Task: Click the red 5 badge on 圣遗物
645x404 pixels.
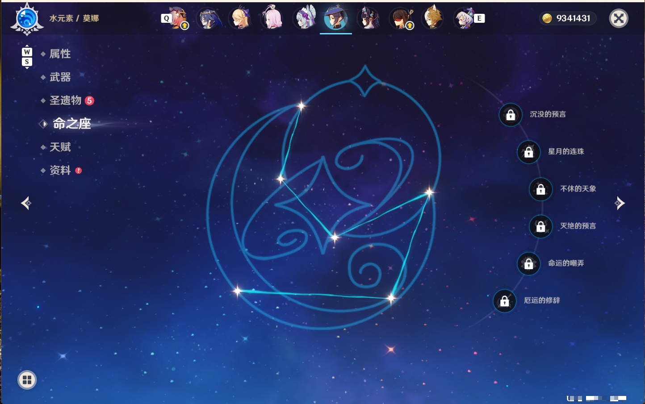Action: click(89, 100)
